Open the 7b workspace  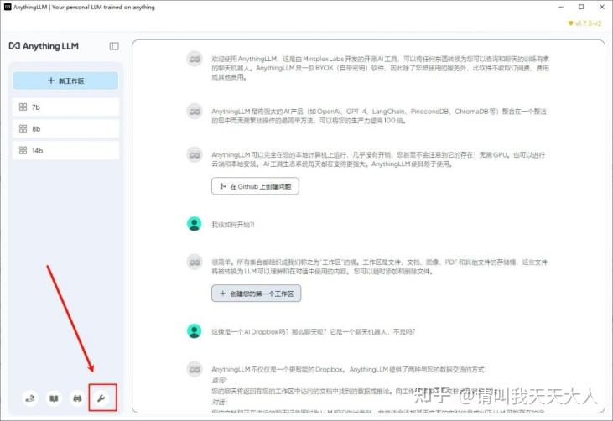tap(65, 107)
